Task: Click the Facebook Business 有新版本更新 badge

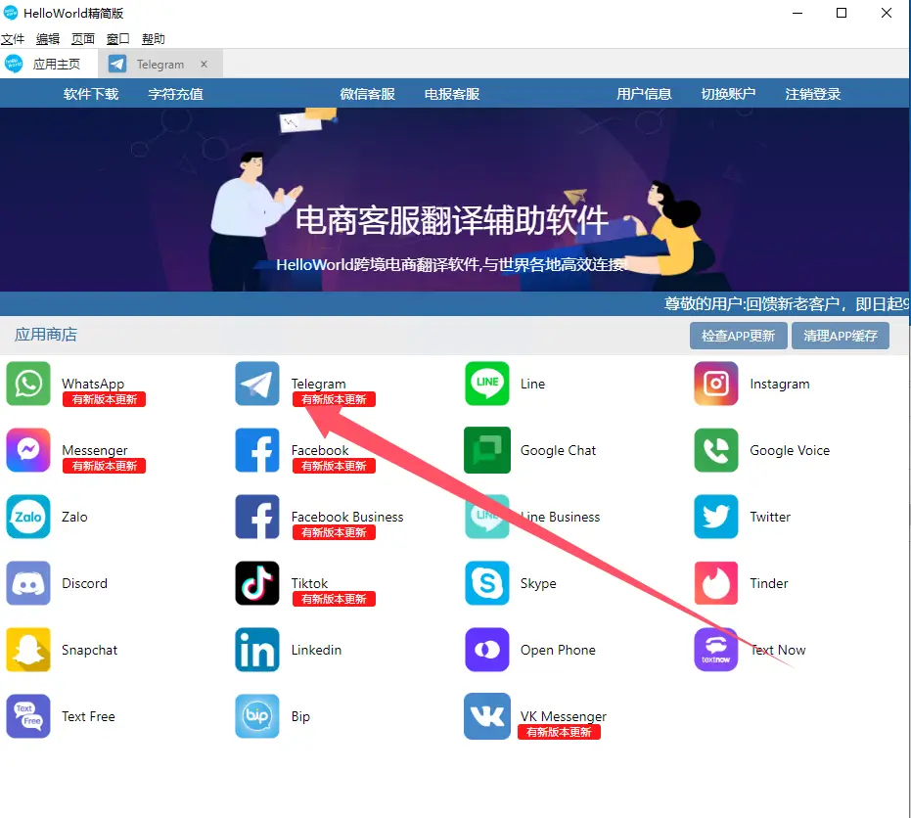Action: pyautogui.click(x=334, y=532)
